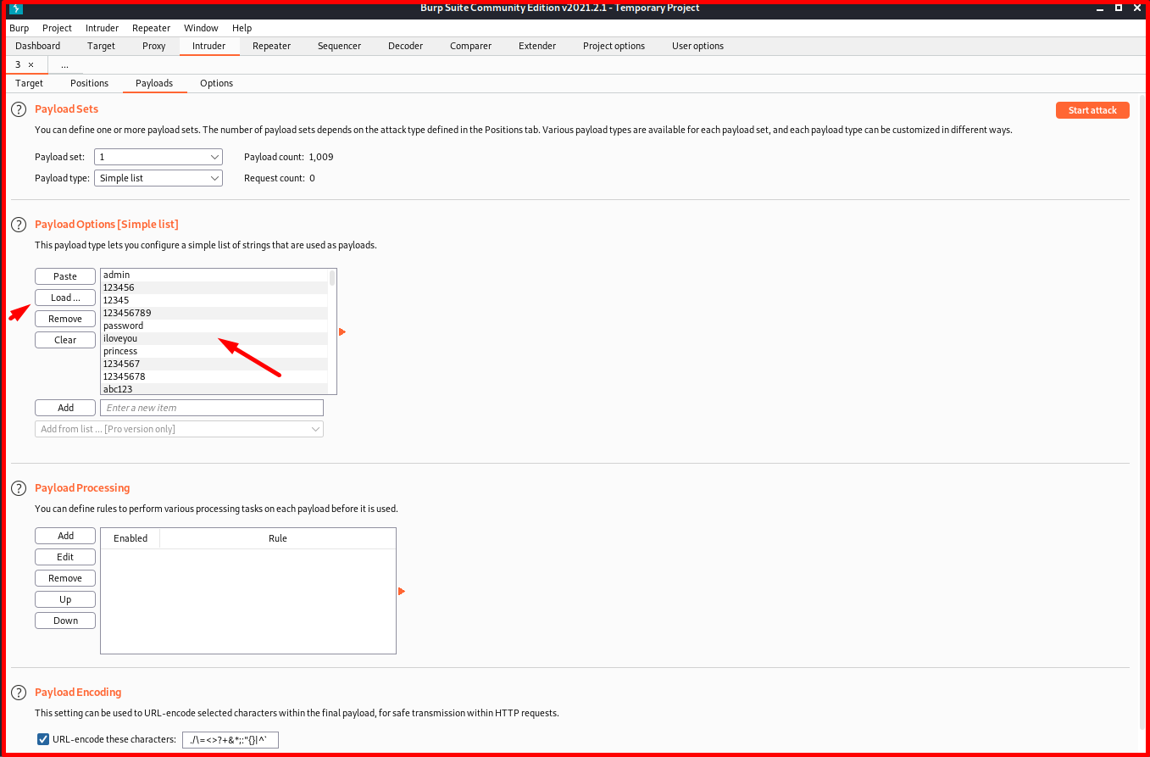Switch to the Dashboard tab
The image size is (1150, 757).
pos(38,46)
